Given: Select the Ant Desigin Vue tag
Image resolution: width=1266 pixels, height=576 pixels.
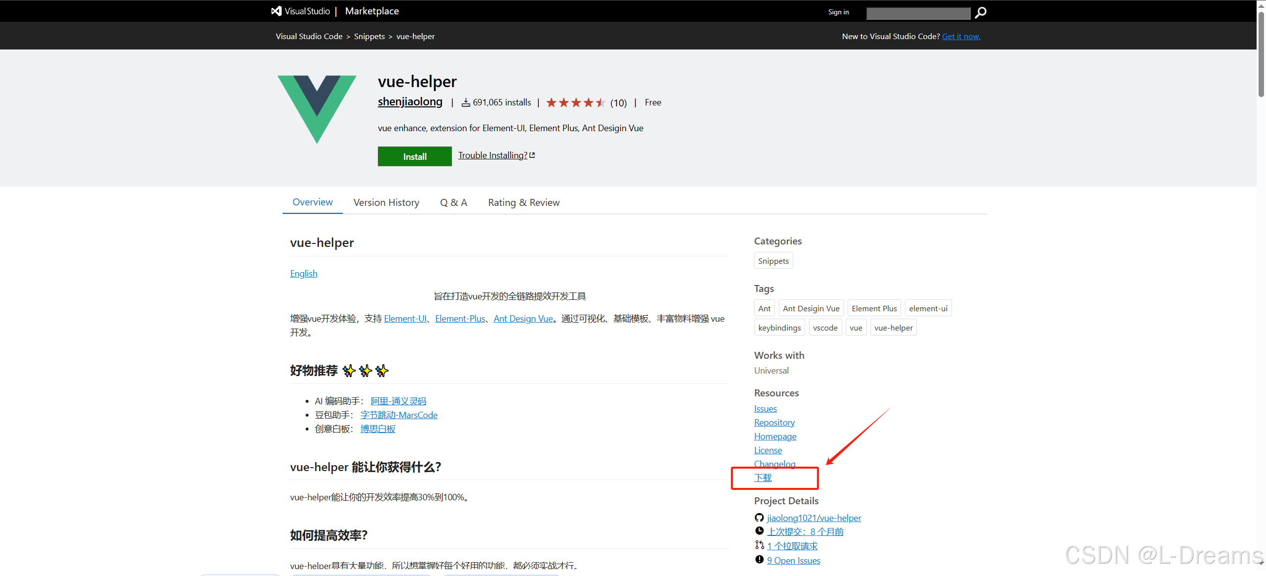Looking at the screenshot, I should (811, 308).
